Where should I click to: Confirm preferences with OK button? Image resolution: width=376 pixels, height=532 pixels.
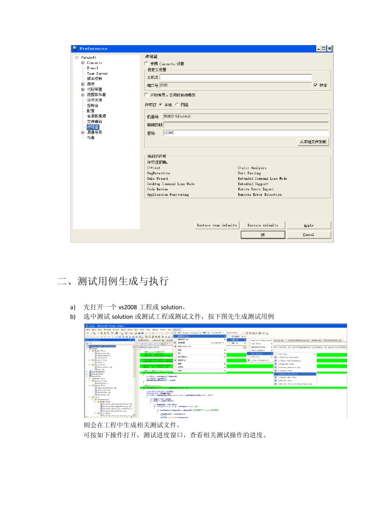click(263, 235)
